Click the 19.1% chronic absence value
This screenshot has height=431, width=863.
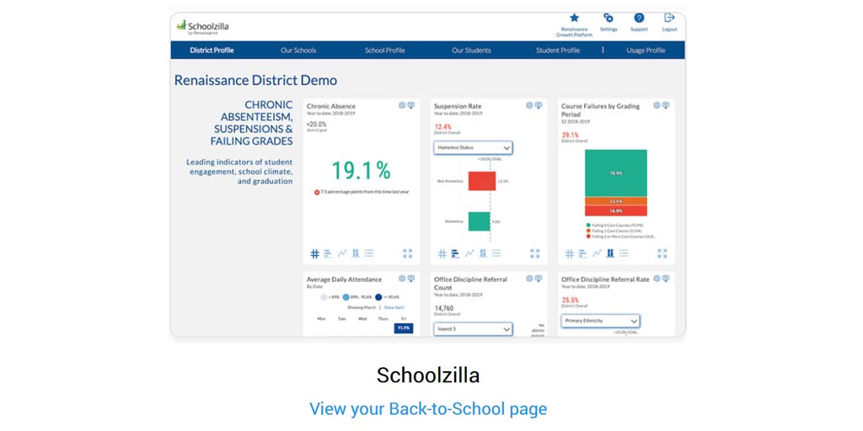(x=361, y=171)
